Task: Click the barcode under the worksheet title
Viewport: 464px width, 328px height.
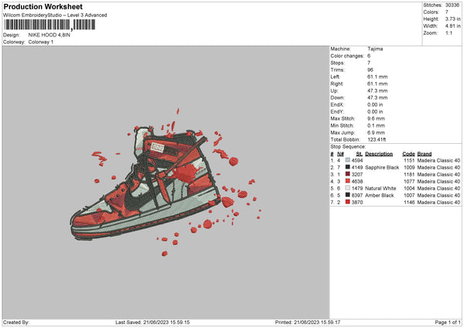Action: (49, 25)
